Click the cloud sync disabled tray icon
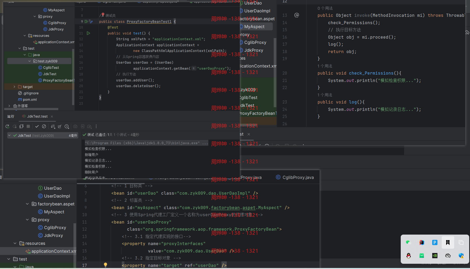Viewport: 470px width, 269px height. [448, 256]
